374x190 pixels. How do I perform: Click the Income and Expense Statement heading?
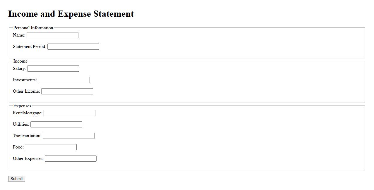point(71,14)
